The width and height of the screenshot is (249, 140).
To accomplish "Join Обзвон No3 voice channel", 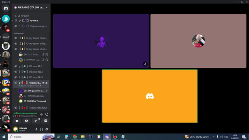I will coord(31,77).
